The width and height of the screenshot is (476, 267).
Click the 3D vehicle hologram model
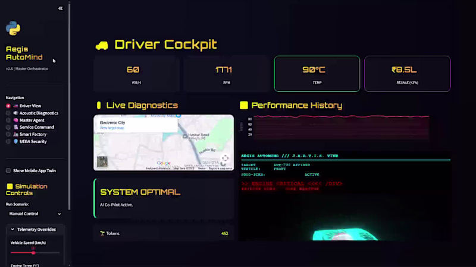345,234
